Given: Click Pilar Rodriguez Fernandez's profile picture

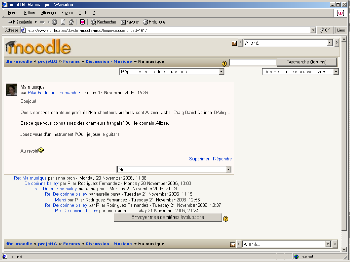Looking at the screenshot, I should coord(12,90).
